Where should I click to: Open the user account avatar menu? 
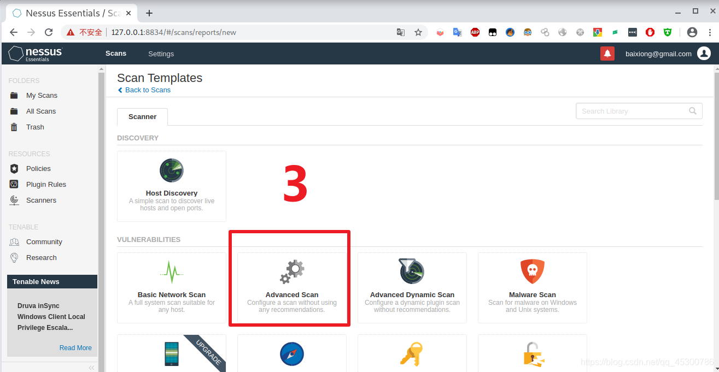704,54
